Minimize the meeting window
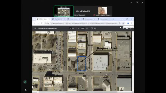This screenshot has height=93, width=166. coord(131,2)
